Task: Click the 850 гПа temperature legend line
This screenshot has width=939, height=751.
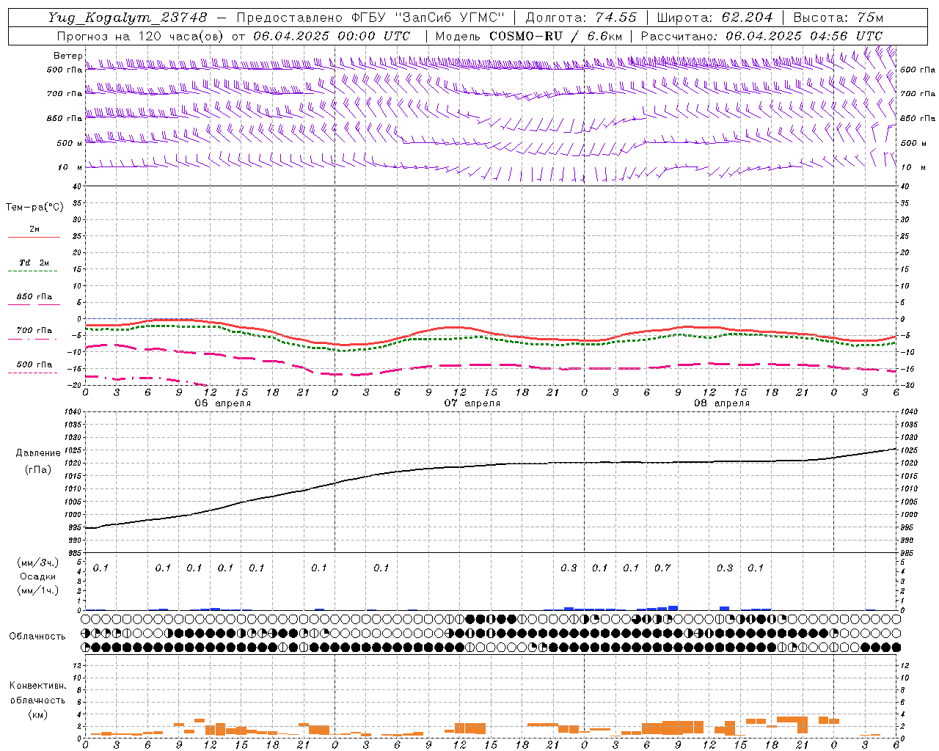Action: (x=34, y=304)
